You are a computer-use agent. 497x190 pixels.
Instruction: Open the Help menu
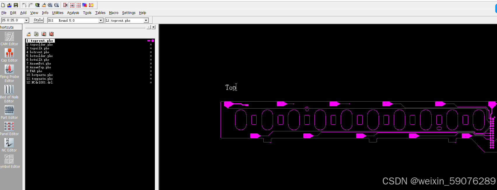pos(142,13)
